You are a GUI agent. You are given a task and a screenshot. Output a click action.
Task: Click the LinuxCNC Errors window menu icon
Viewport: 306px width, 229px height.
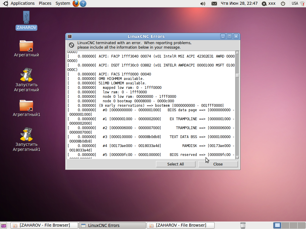tap(70, 36)
